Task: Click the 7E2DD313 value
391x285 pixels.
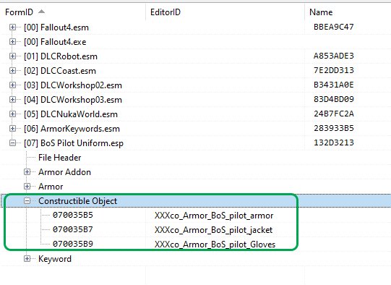Action: 334,70
